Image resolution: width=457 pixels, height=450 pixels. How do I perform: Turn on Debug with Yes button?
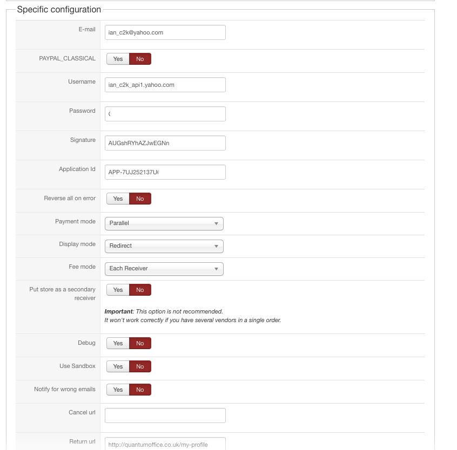point(118,343)
